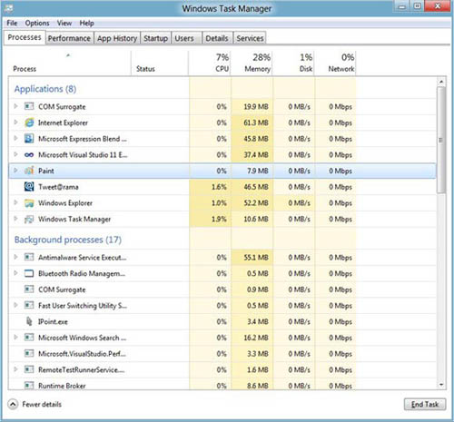Switch to the Performance tab
The height and width of the screenshot is (422, 454).
(69, 38)
